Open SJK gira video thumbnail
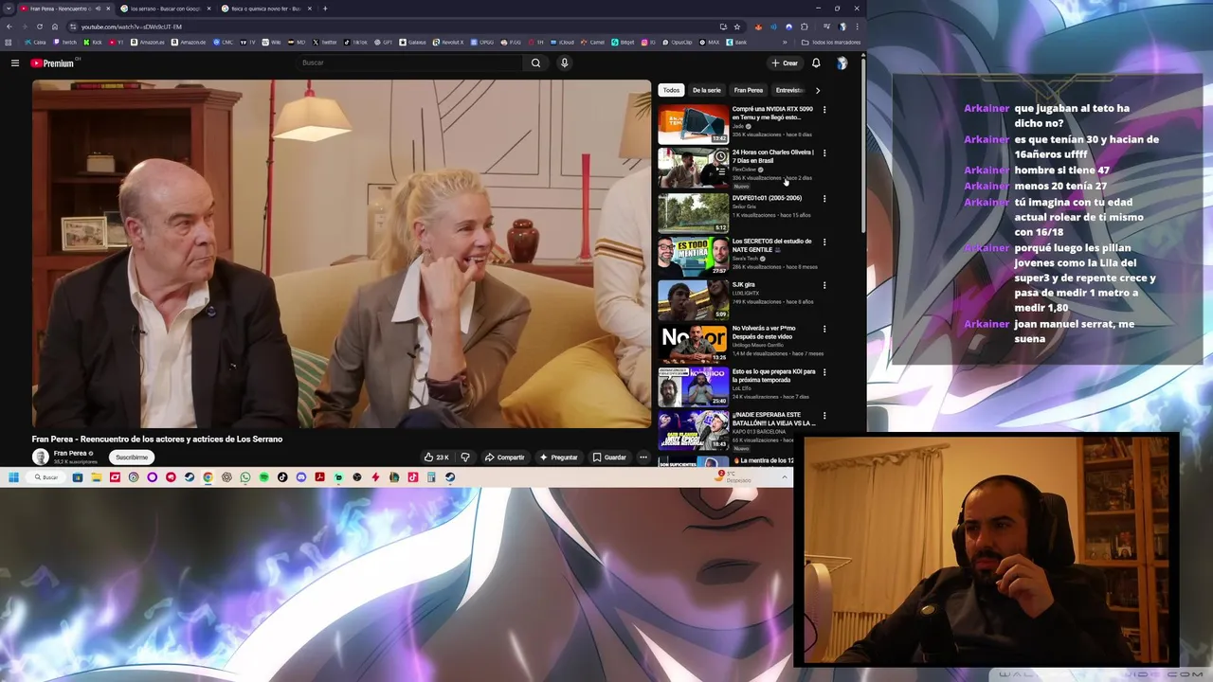Viewport: 1213px width, 682px height. pyautogui.click(x=694, y=299)
